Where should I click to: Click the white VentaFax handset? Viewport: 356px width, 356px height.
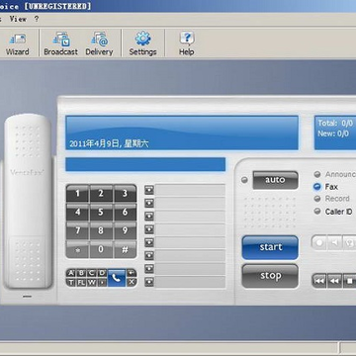point(28,201)
